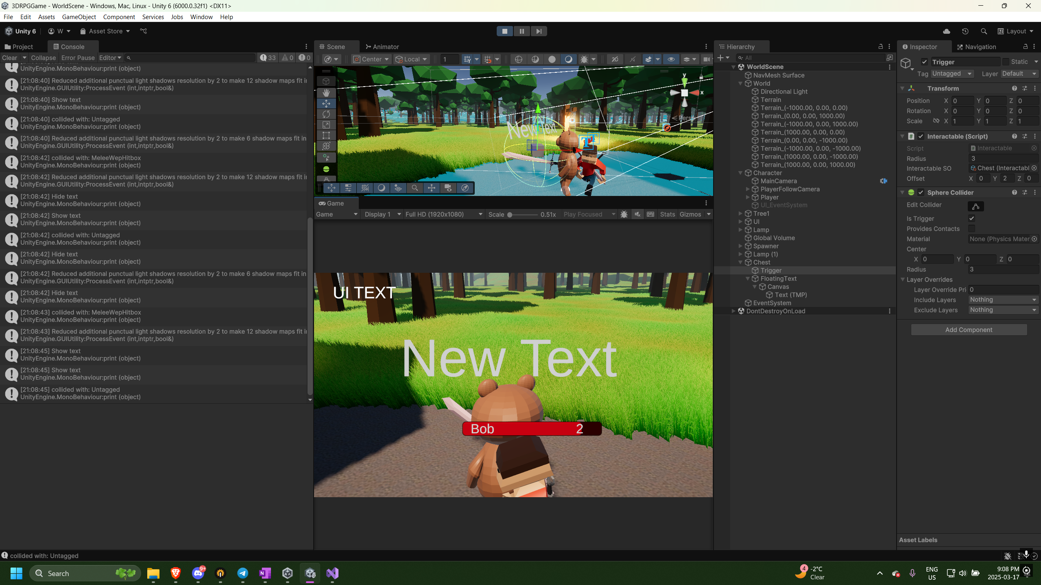The height and width of the screenshot is (585, 1041).
Task: Click the create (+) icon in the Hierarchy
Action: (720, 58)
